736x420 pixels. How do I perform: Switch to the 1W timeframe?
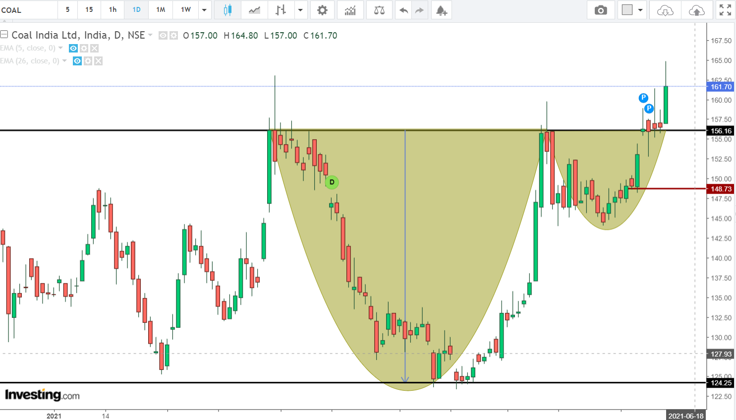click(x=185, y=10)
